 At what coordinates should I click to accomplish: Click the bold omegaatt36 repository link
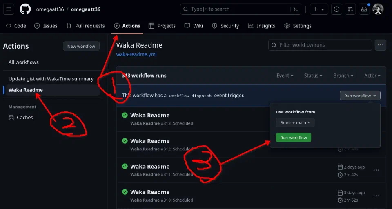[x=86, y=9]
